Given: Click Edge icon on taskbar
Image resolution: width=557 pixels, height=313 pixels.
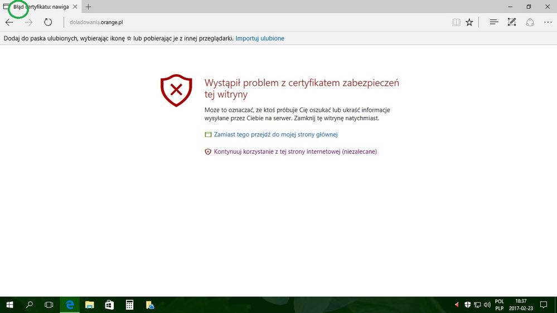Looking at the screenshot, I should (x=70, y=305).
